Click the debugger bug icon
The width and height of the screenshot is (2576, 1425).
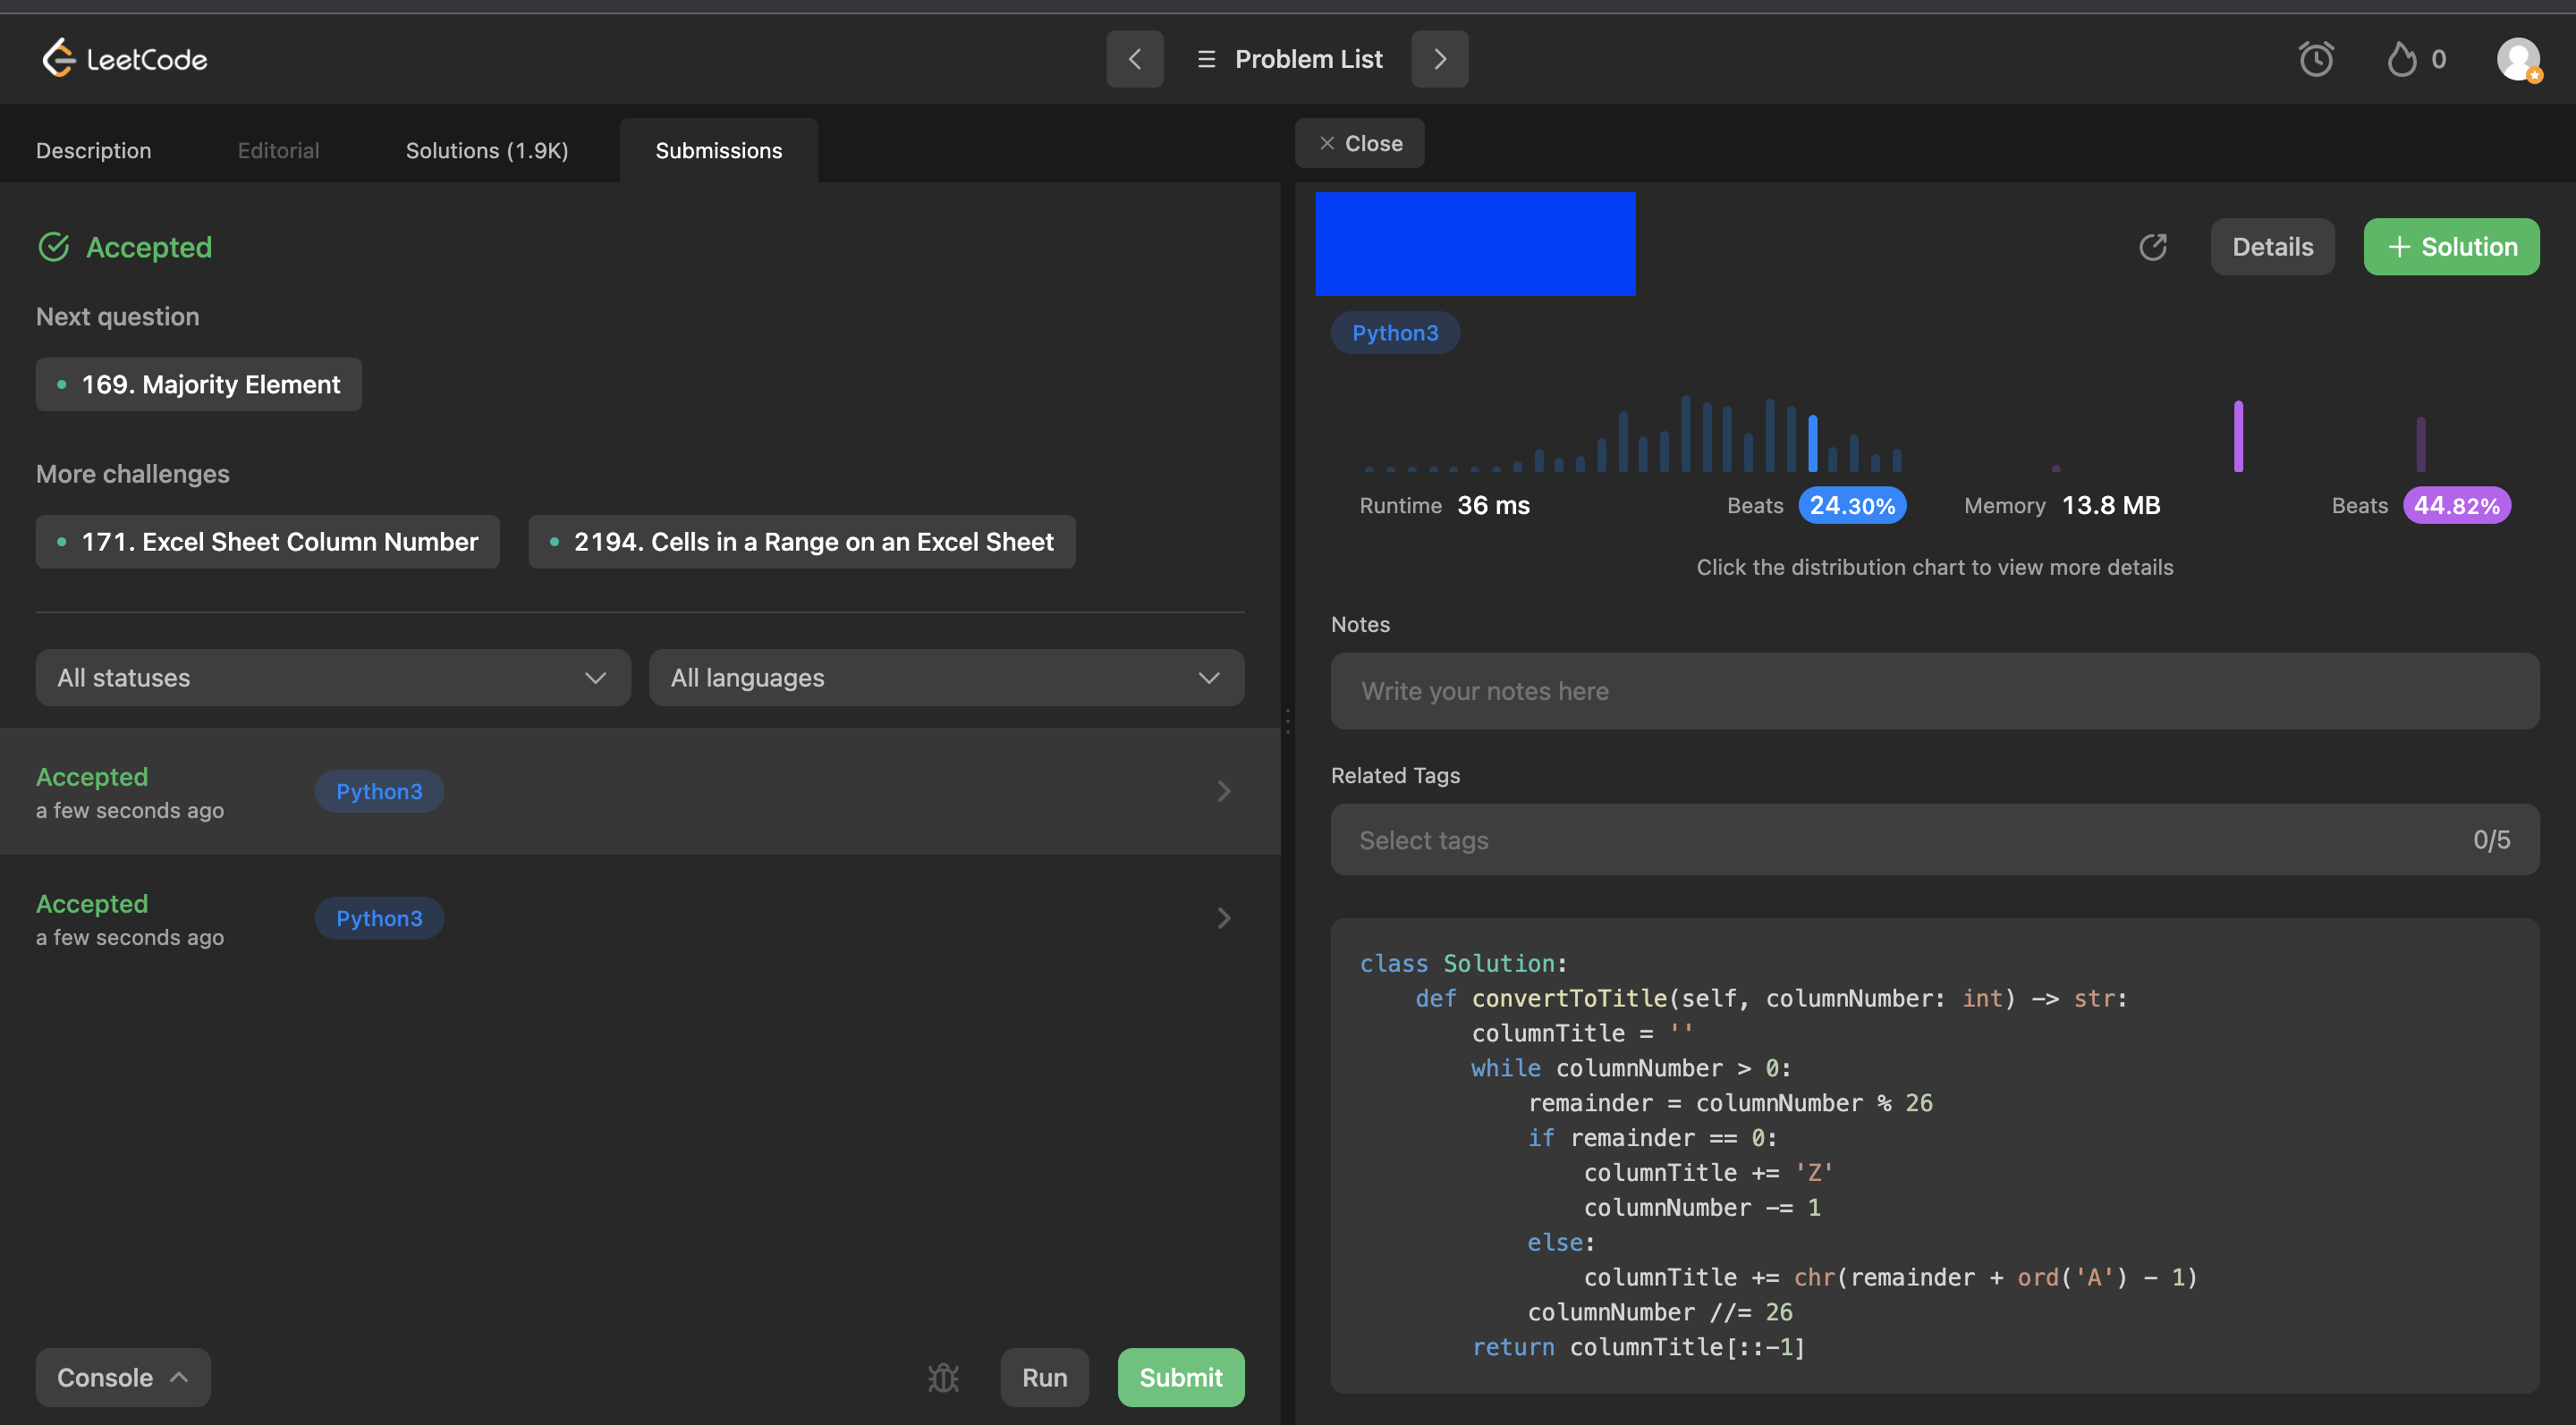click(x=942, y=1377)
